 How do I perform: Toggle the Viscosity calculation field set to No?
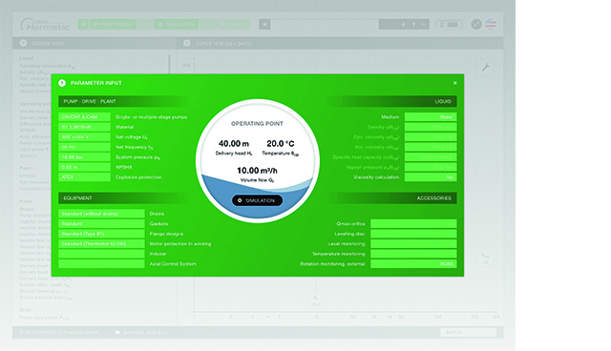coord(431,177)
